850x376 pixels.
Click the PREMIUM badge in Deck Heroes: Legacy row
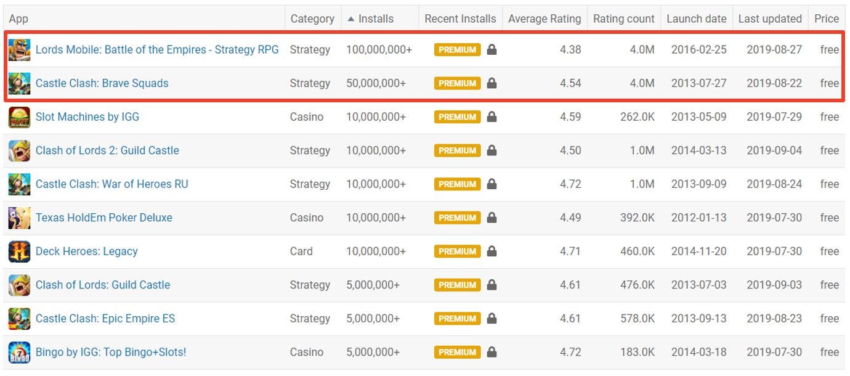click(x=457, y=251)
